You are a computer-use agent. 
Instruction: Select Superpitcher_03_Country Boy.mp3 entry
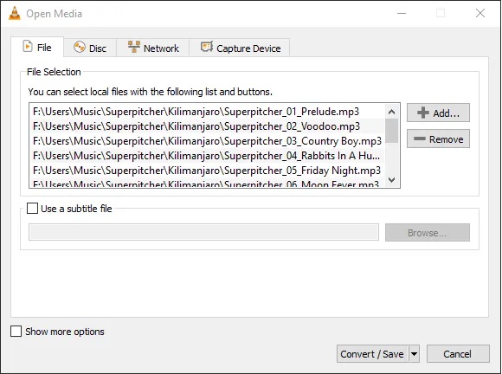point(207,141)
